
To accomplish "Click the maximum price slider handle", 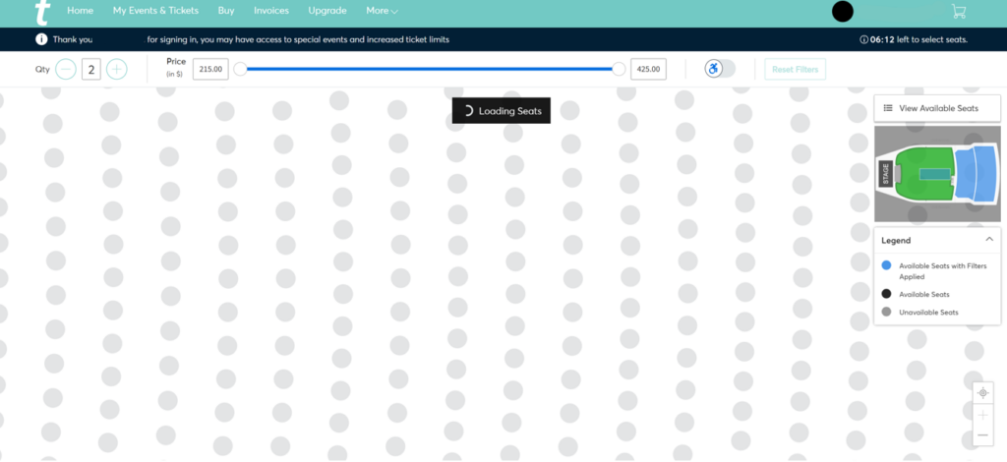I will tap(619, 69).
